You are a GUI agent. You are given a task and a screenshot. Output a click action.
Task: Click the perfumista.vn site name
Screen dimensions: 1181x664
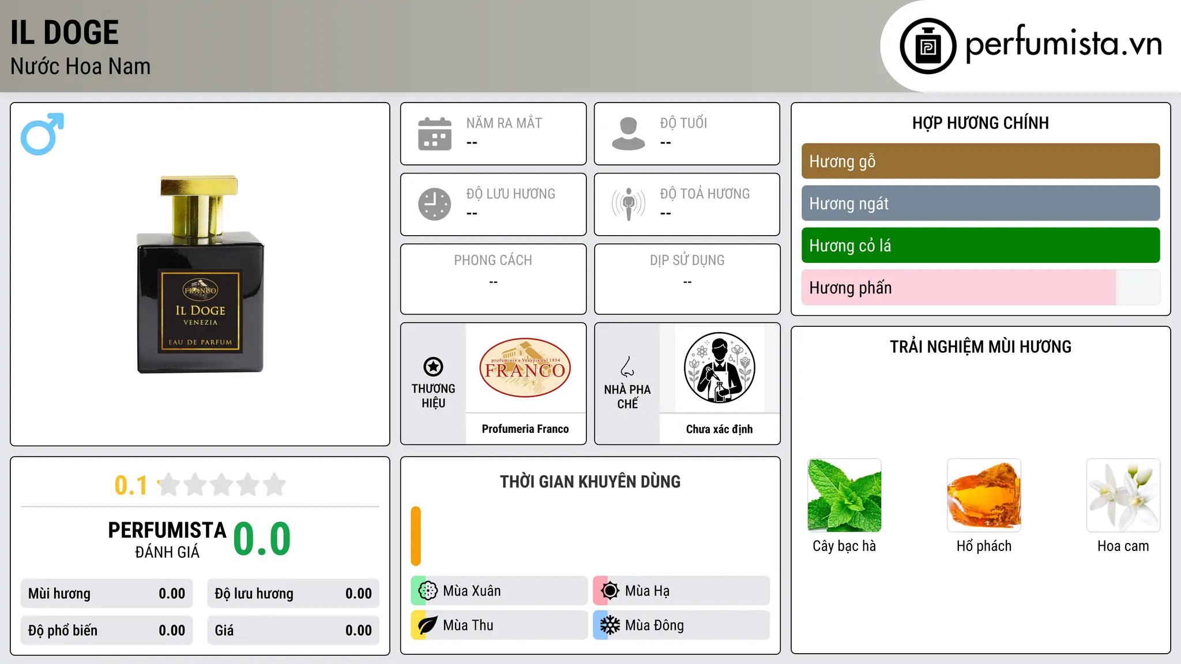pyautogui.click(x=1064, y=43)
